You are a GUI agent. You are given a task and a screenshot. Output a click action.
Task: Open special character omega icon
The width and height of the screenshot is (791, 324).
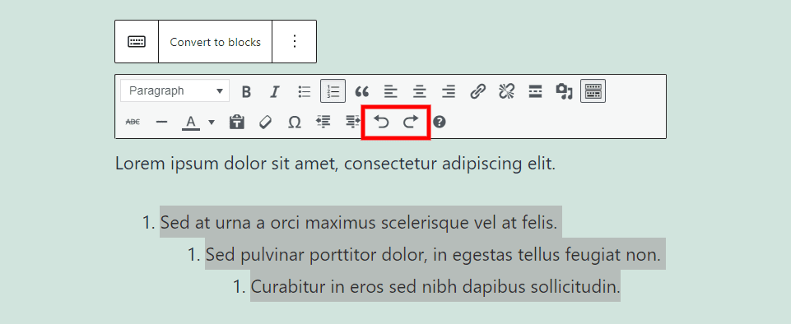(x=294, y=122)
